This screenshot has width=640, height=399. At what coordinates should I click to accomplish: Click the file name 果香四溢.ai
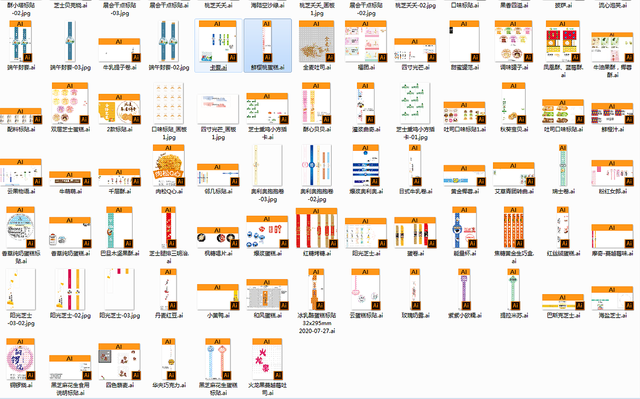coord(513,5)
